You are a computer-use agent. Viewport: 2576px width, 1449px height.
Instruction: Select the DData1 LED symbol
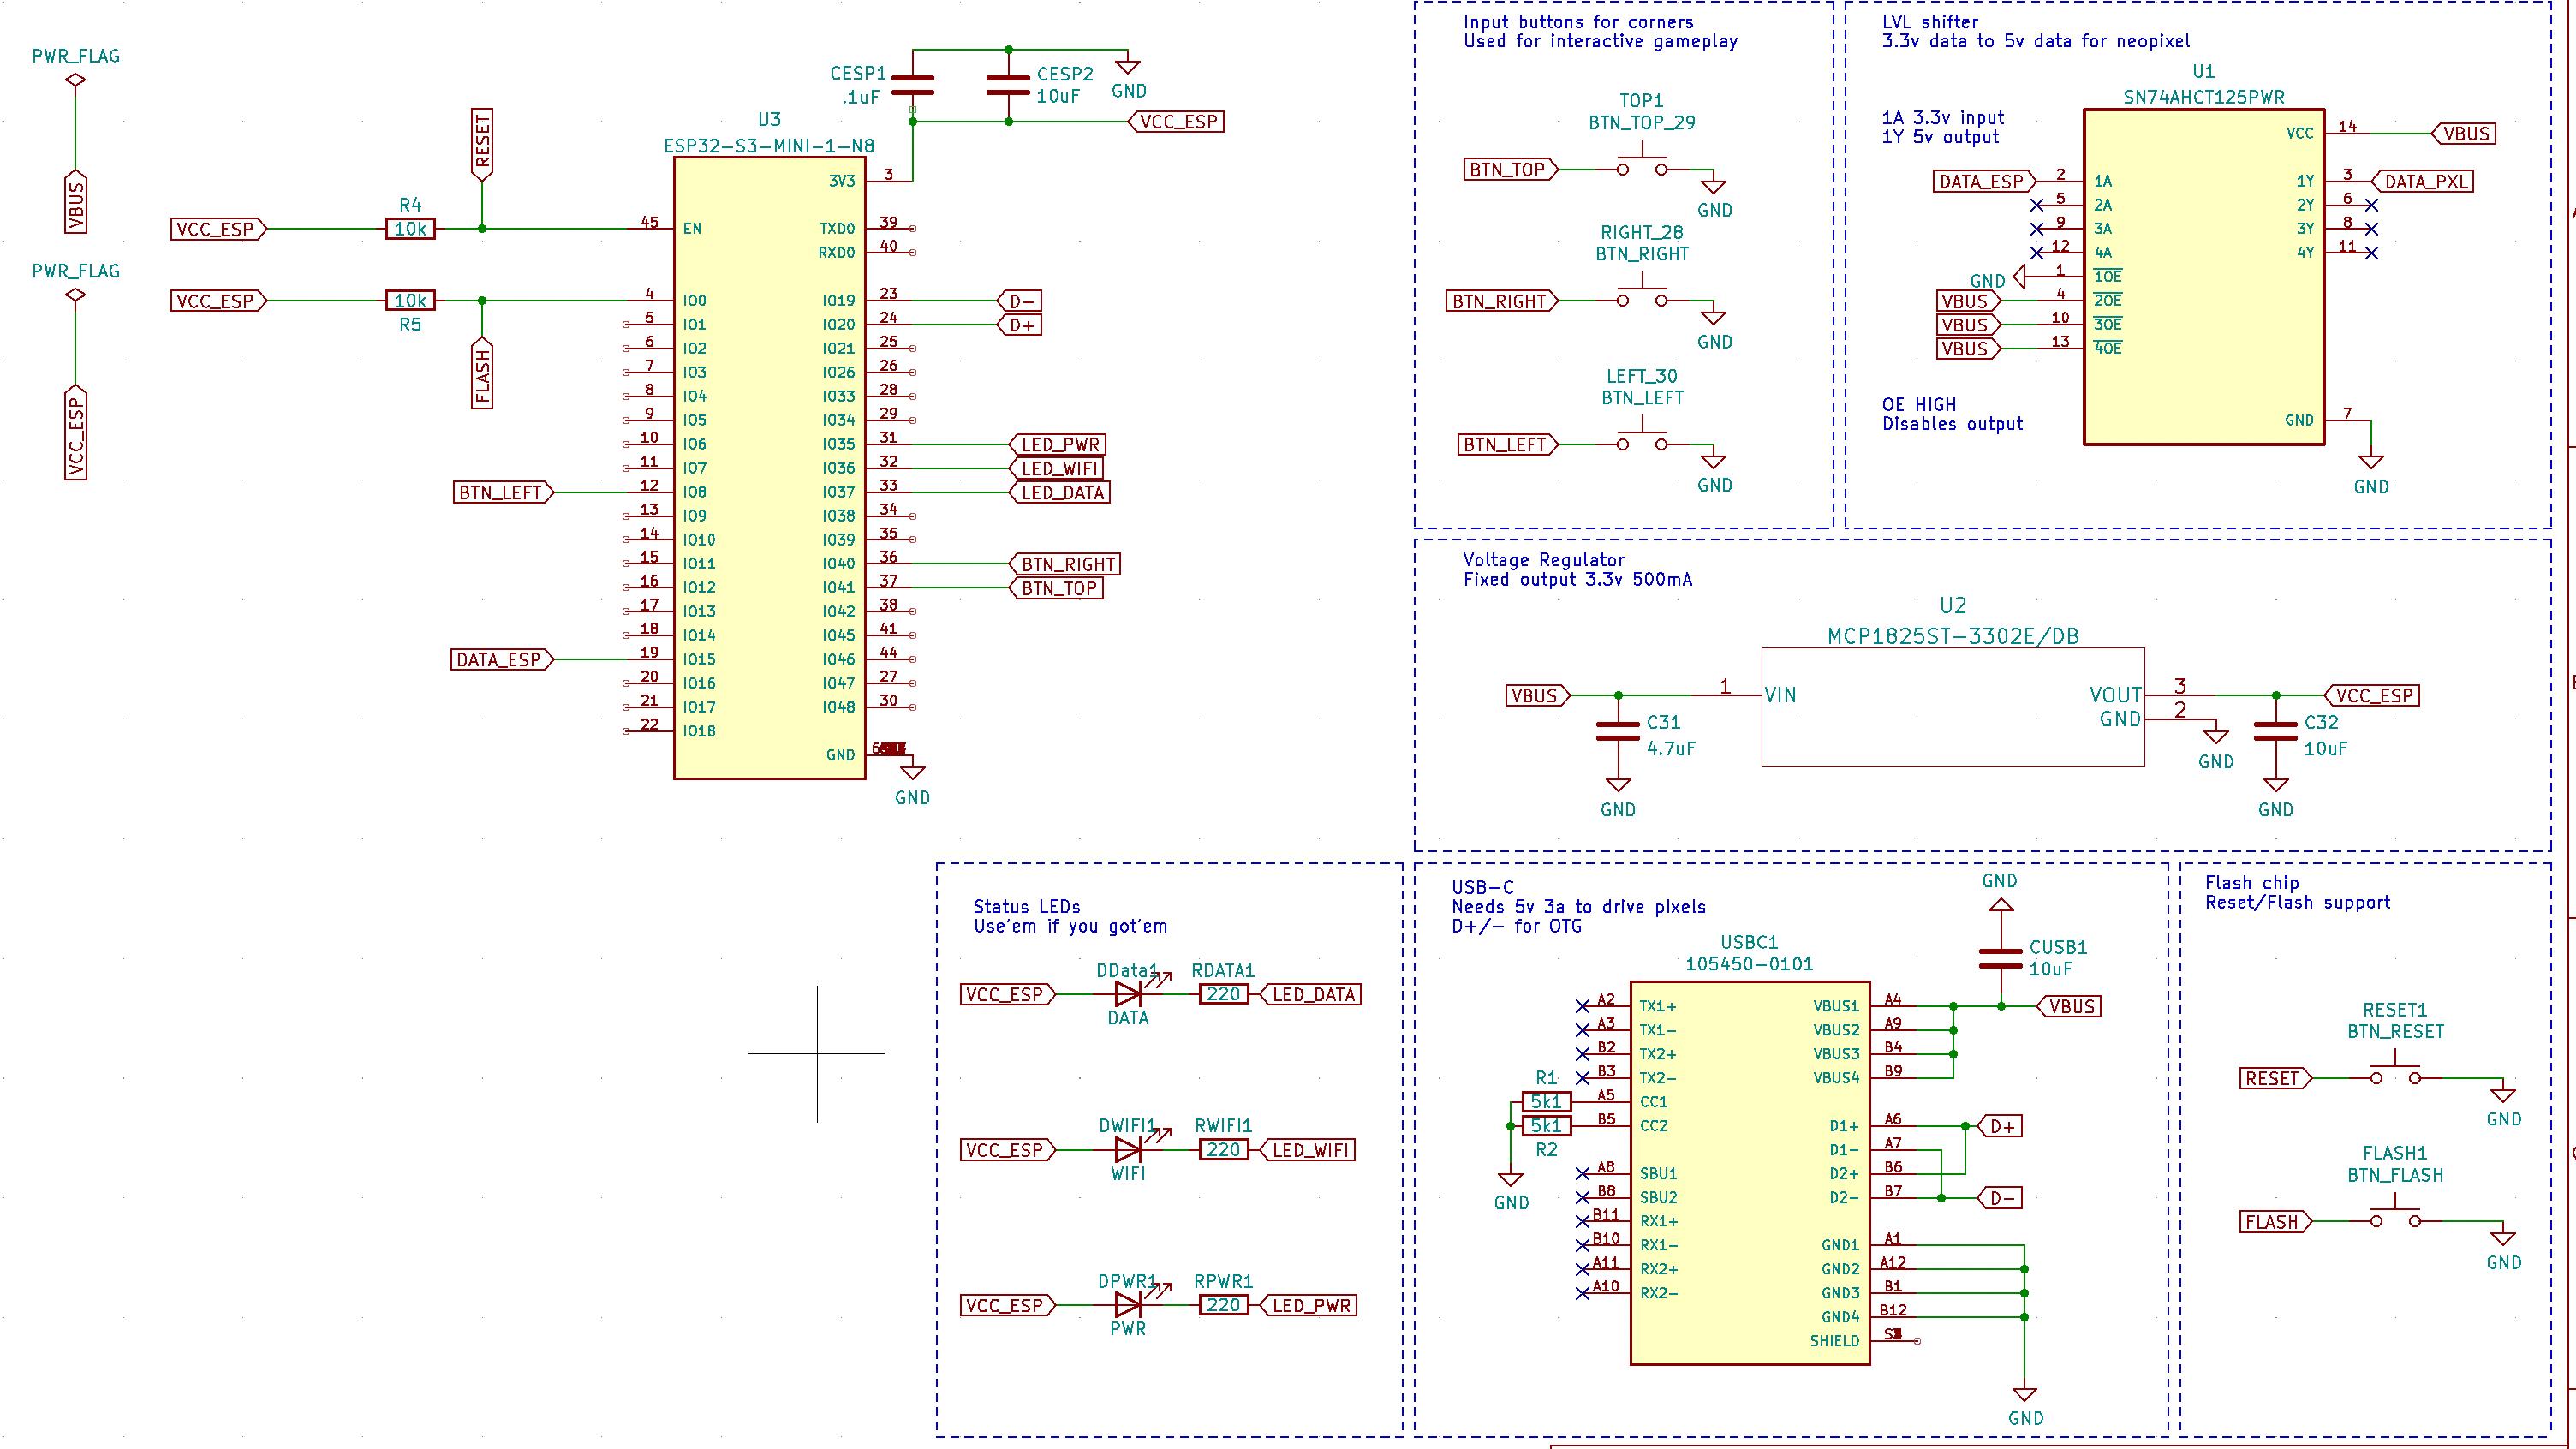tap(1129, 994)
